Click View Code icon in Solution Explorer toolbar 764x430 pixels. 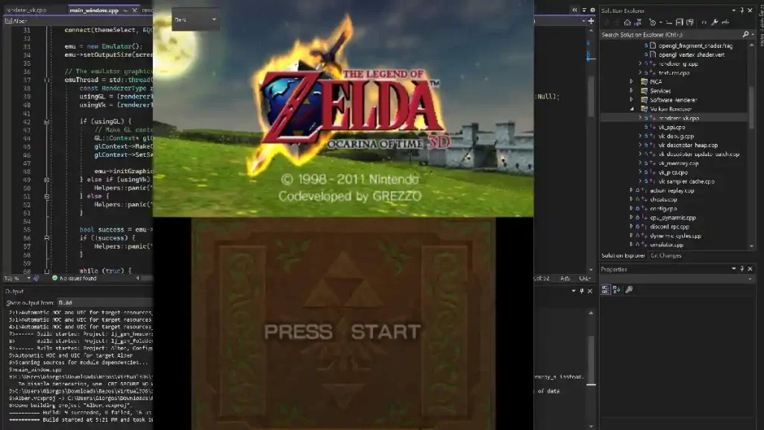coord(704,22)
